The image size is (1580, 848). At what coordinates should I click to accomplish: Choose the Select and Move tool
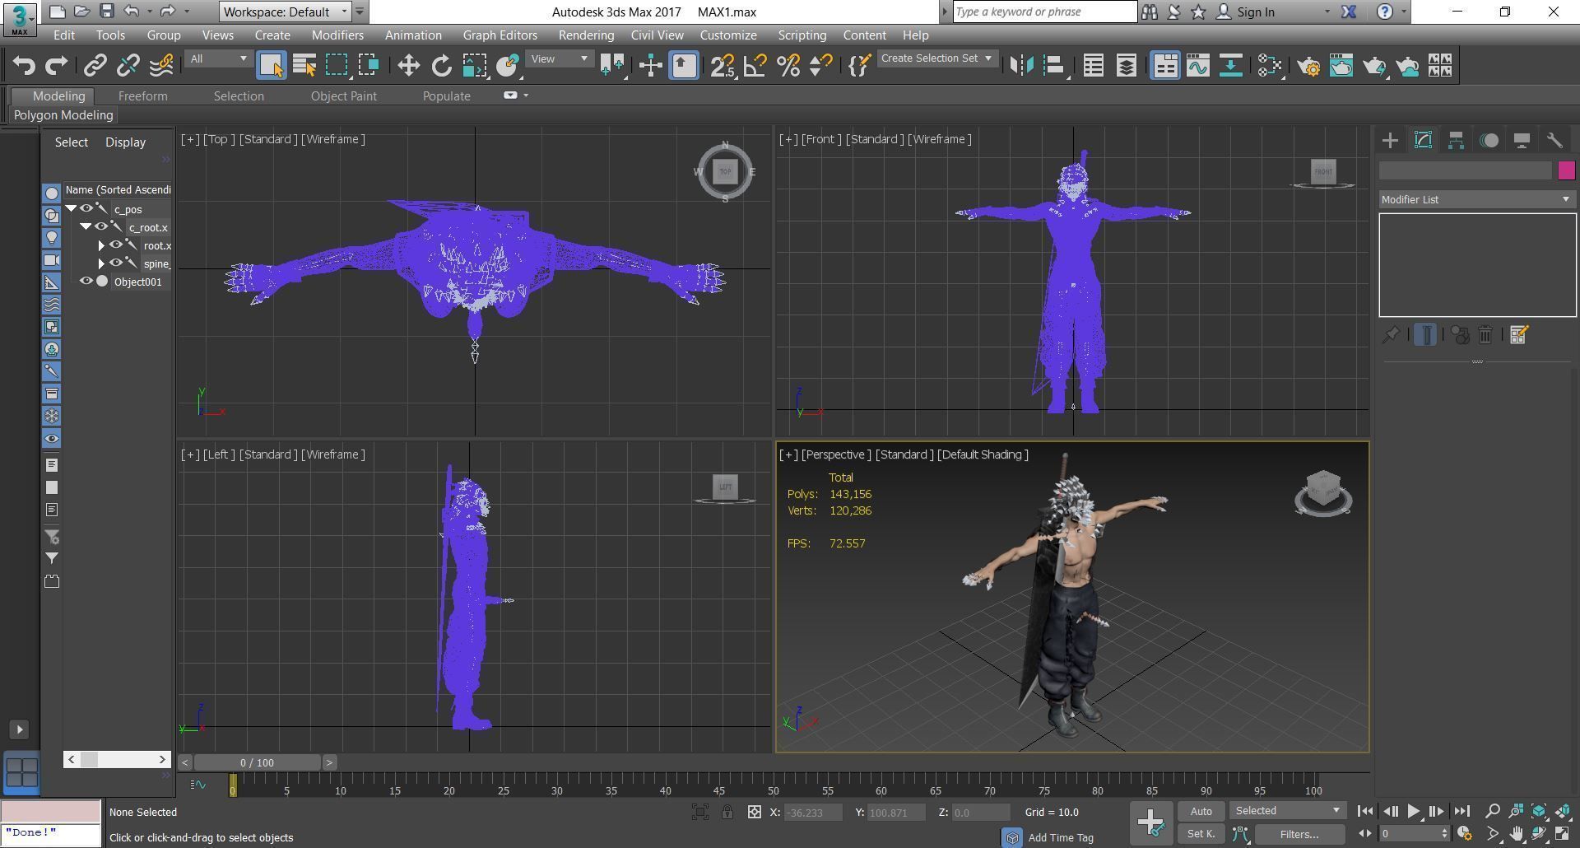(x=408, y=65)
